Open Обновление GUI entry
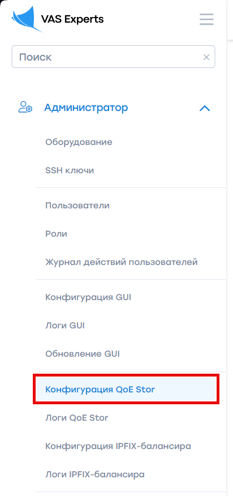Image resolution: width=233 pixels, height=496 pixels. (x=83, y=354)
